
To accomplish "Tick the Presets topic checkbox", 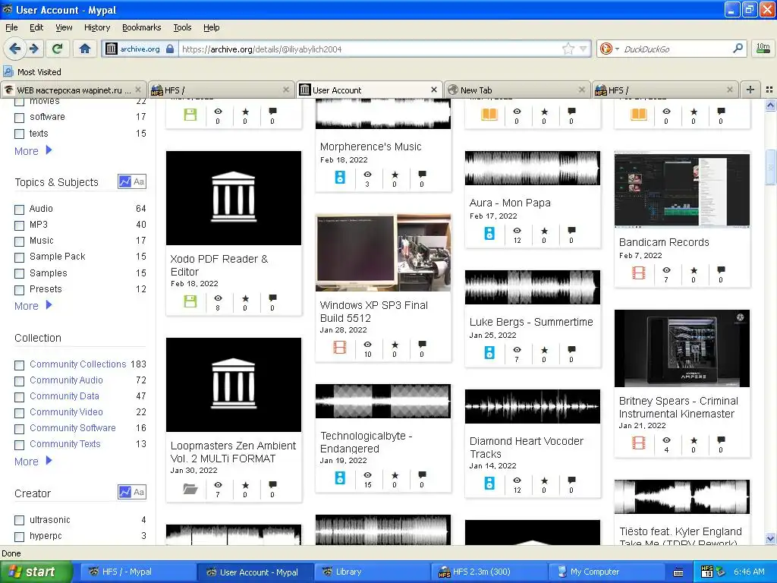I will point(19,289).
